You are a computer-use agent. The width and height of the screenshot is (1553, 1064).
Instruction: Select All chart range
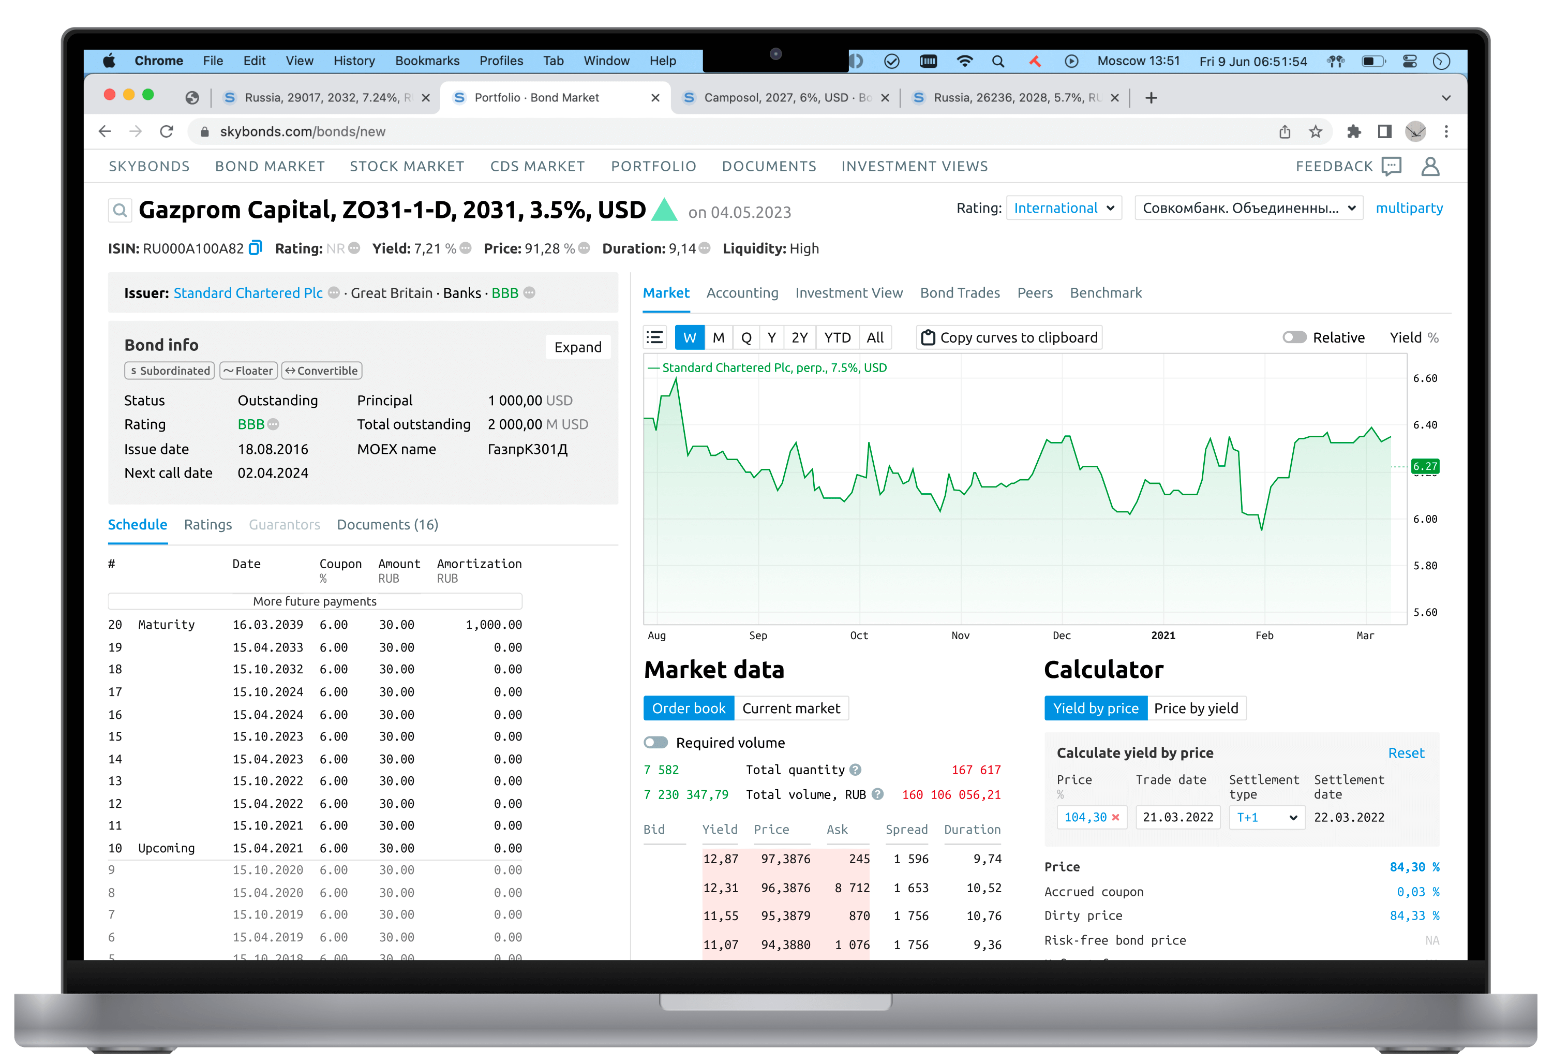point(875,337)
